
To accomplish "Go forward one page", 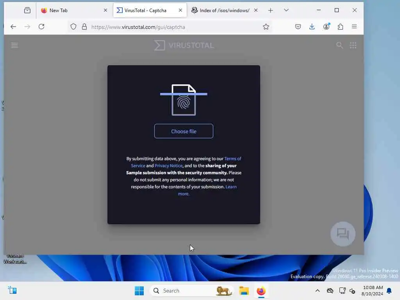I will pos(27,27).
